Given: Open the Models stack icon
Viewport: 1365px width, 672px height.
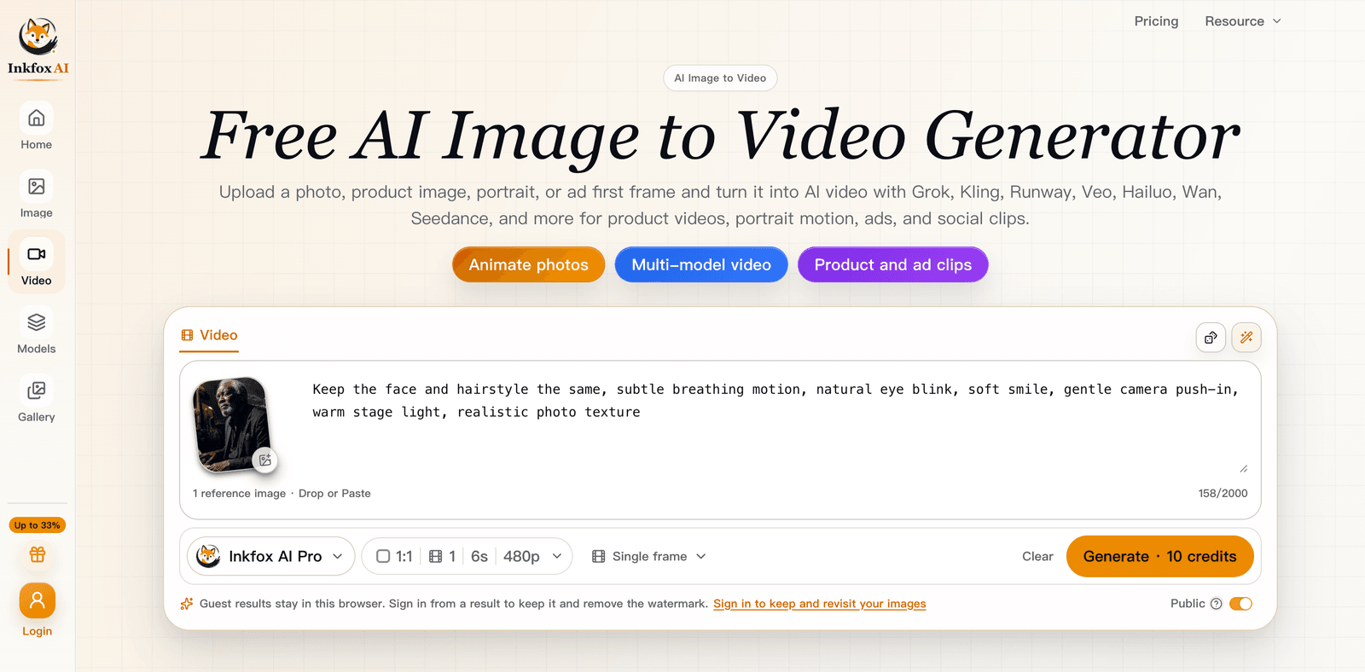Looking at the screenshot, I should 37,322.
